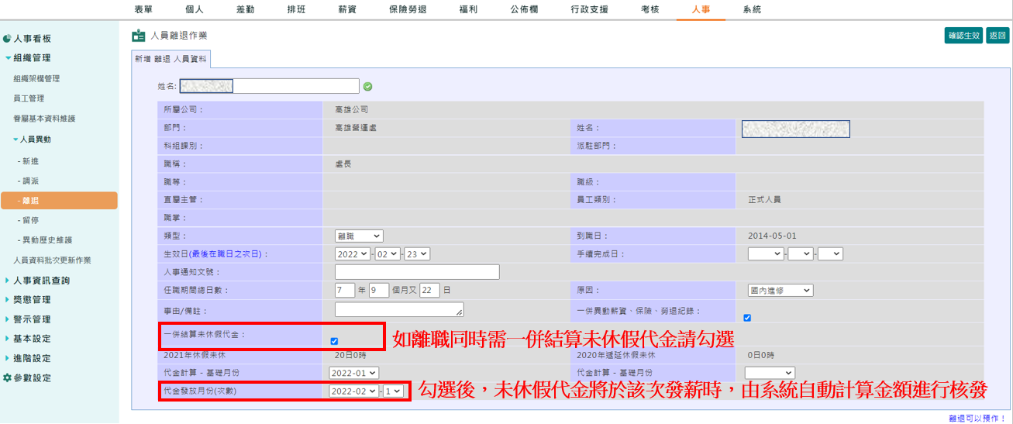Open 代金發放次數 dropdown showing 1
The image size is (1013, 424).
[393, 391]
